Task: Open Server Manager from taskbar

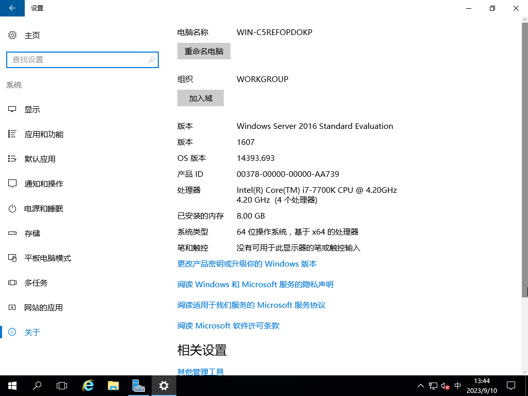Action: pos(138,386)
